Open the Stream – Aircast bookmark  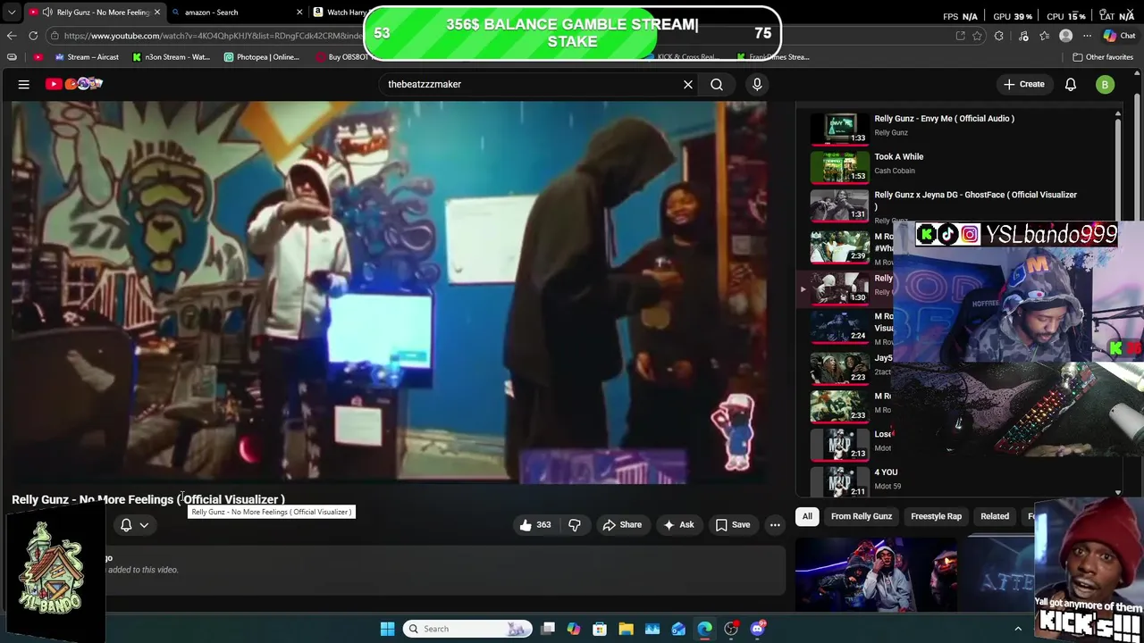click(87, 57)
